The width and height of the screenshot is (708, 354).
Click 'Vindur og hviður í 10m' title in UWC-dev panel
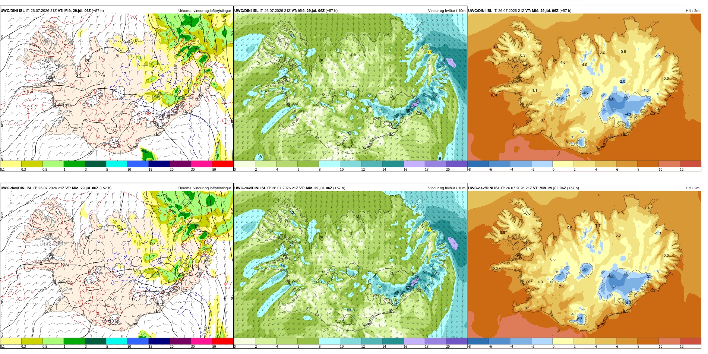(446, 188)
